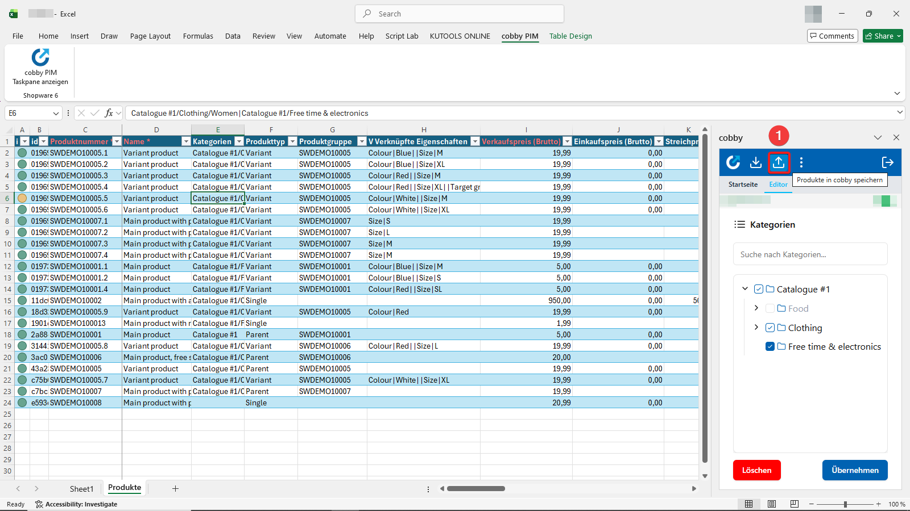
Task: Open the three-dot overflow menu in cobby panel
Action: click(x=801, y=162)
